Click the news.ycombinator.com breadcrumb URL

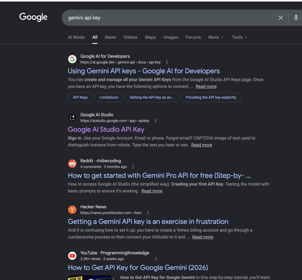pos(111,213)
